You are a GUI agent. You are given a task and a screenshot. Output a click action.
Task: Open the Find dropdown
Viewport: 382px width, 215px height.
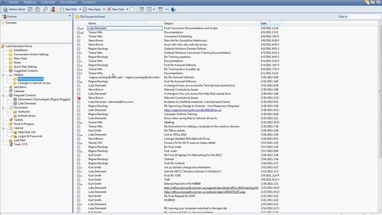[343, 17]
